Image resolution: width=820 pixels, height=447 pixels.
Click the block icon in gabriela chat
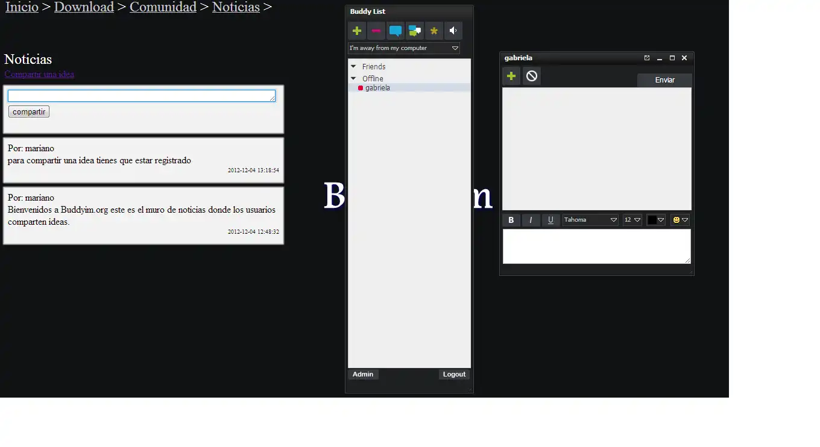(x=532, y=76)
